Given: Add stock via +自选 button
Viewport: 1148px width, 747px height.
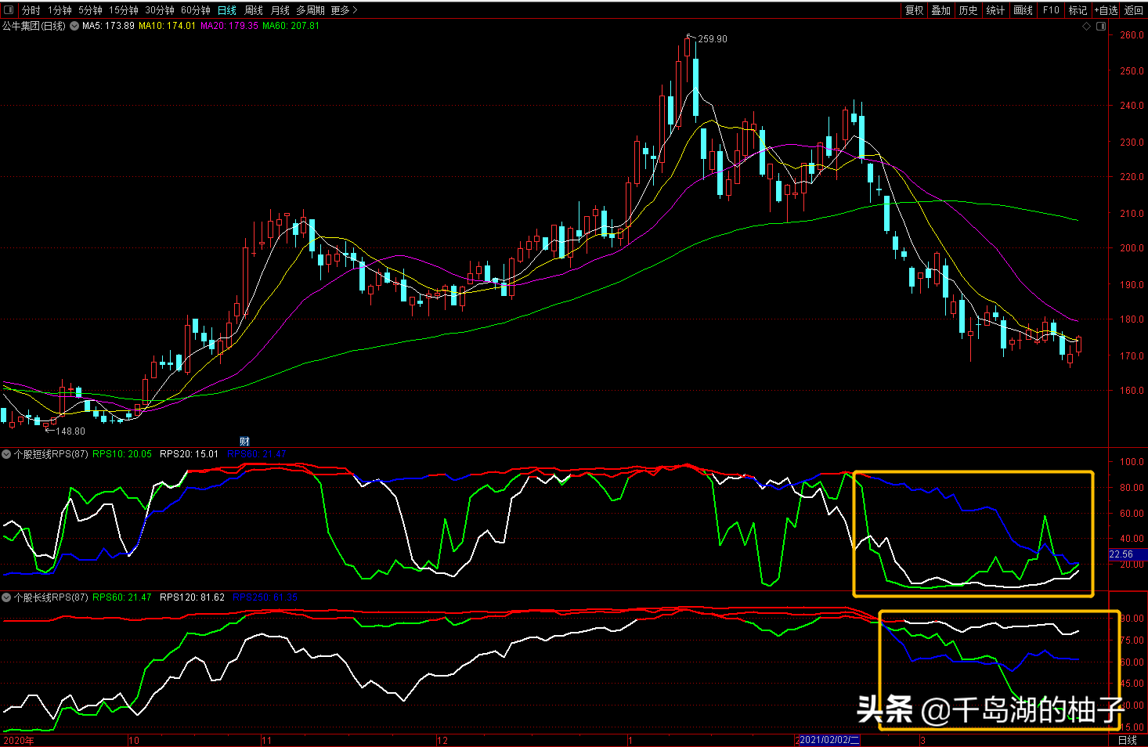Looking at the screenshot, I should click(x=1106, y=10).
